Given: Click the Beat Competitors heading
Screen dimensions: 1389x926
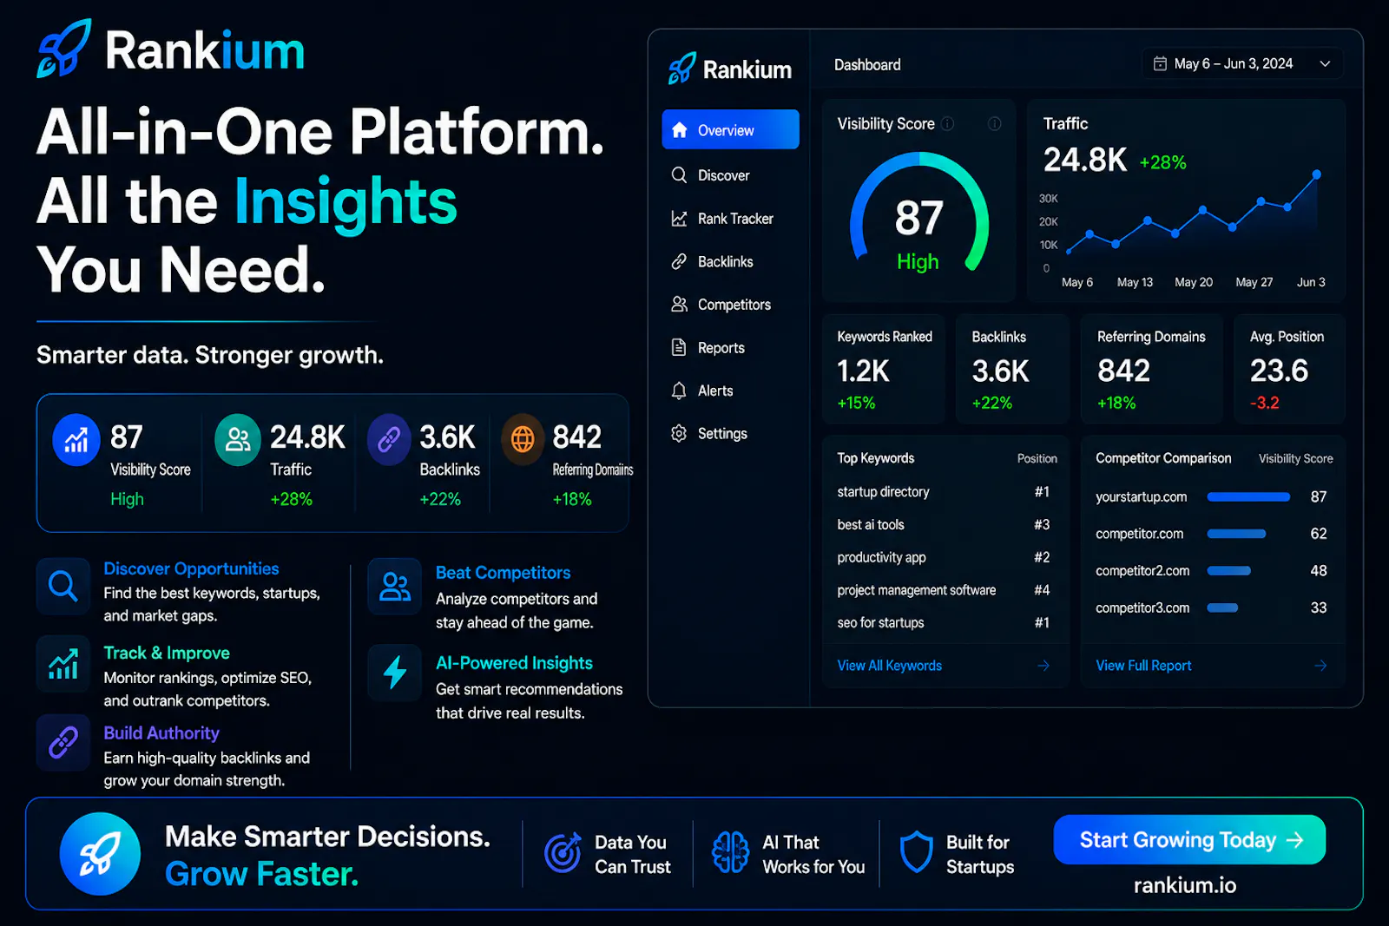Looking at the screenshot, I should click(503, 573).
